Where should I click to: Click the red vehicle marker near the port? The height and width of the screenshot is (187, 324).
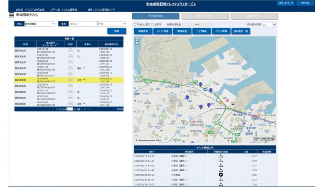(227, 101)
